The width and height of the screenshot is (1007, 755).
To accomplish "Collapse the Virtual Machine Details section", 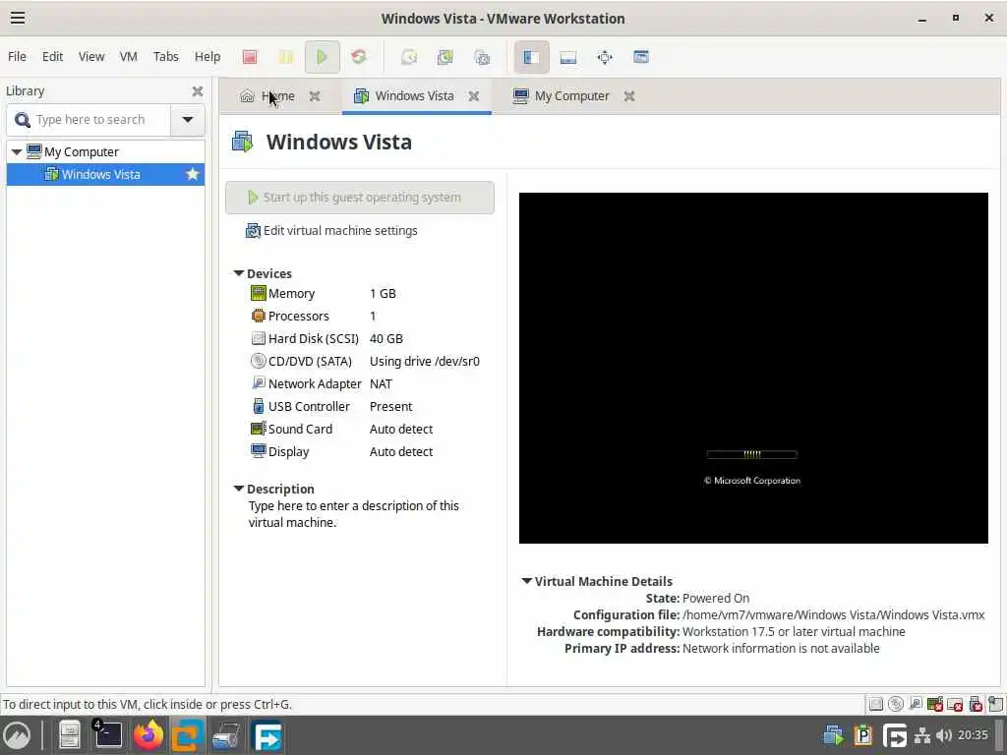I will (x=527, y=581).
